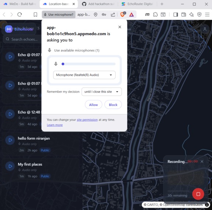Click the microphone level meter bar
Screen dimensions: 212x210
[x=88, y=64]
